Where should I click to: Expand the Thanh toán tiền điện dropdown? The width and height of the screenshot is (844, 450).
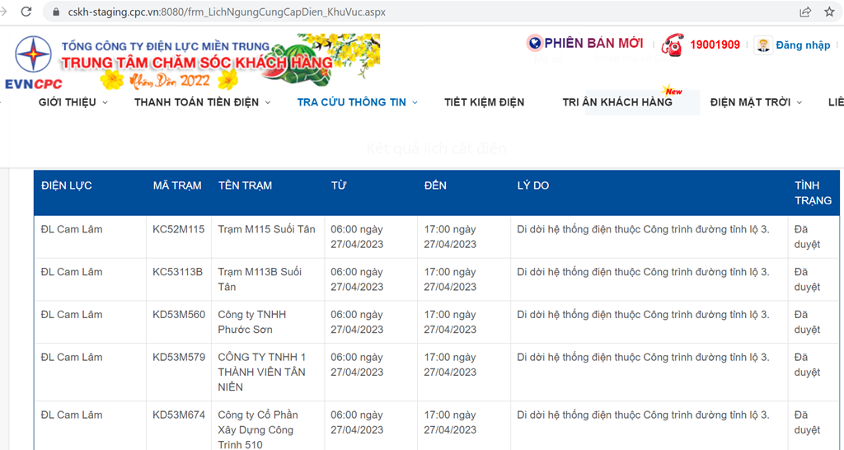[268, 103]
